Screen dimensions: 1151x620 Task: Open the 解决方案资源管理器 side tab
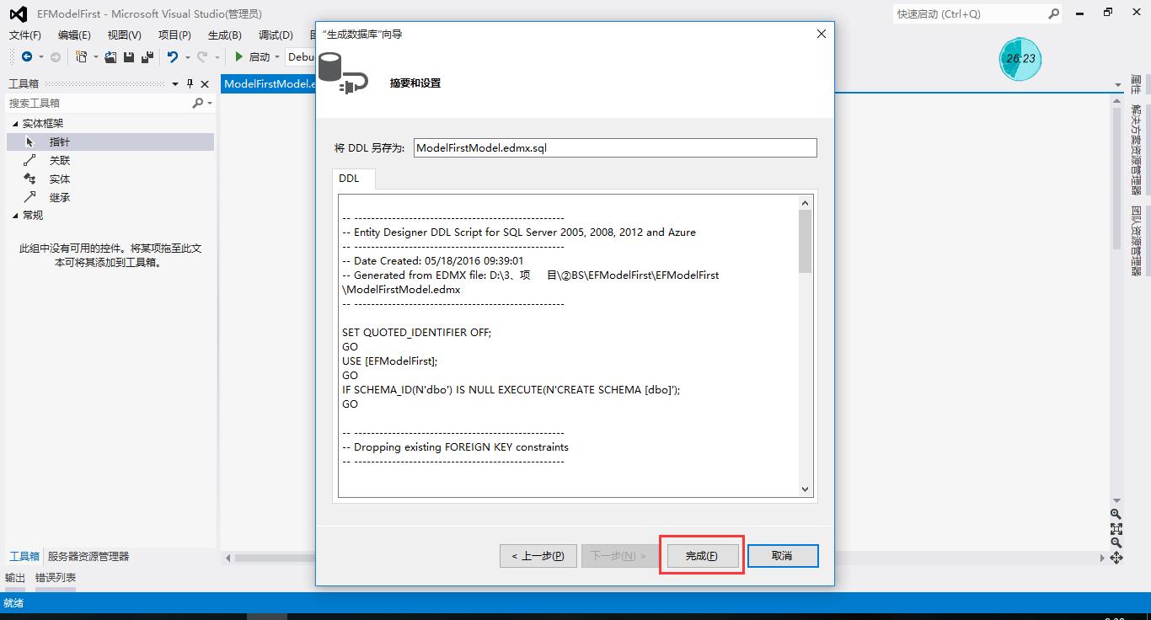click(1137, 149)
